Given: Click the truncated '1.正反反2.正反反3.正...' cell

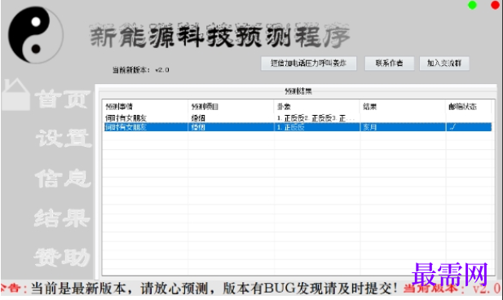Looking at the screenshot, I should click(x=316, y=118).
